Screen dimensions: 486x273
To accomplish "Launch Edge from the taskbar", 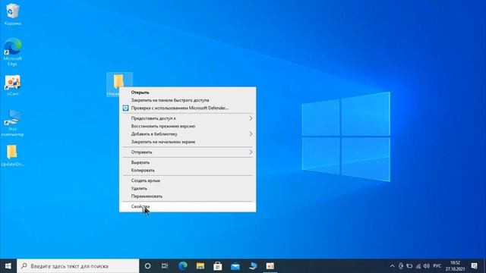I will 183,266.
